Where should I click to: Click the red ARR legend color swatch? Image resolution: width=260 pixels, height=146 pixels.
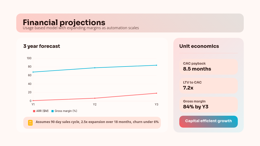point(34,111)
